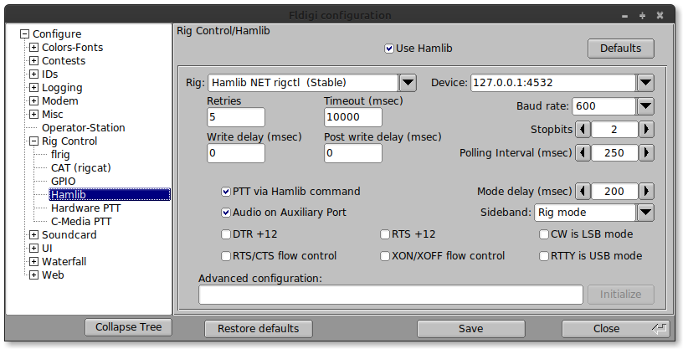Viewport: 683px width, 349px height.
Task: Open the CAT (rigcat) page
Action: click(81, 168)
